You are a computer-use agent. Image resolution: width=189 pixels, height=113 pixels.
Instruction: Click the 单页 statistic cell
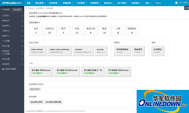tap(63, 31)
